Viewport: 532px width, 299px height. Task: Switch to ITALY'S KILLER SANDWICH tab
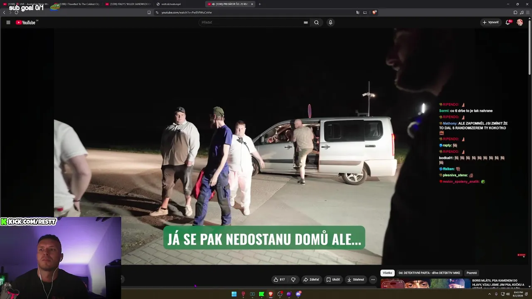[x=127, y=4]
